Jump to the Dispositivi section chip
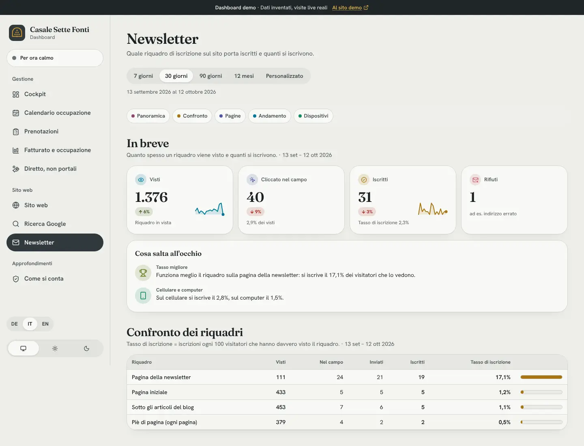584x446 pixels. coord(313,116)
